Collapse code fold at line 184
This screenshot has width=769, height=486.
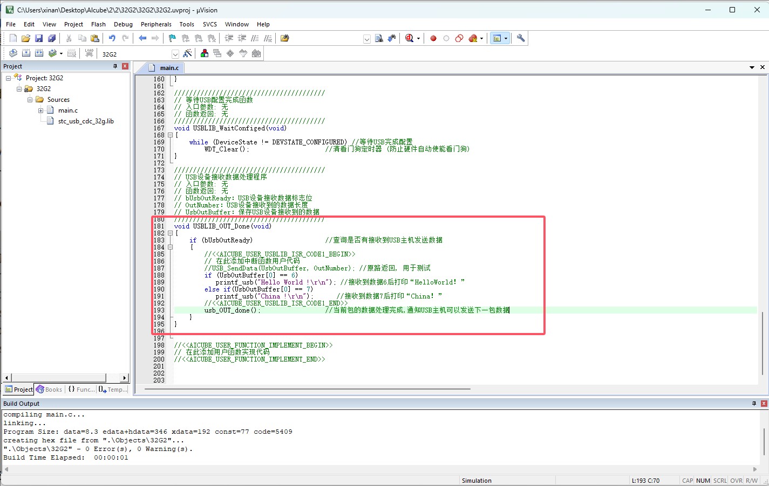coord(170,247)
